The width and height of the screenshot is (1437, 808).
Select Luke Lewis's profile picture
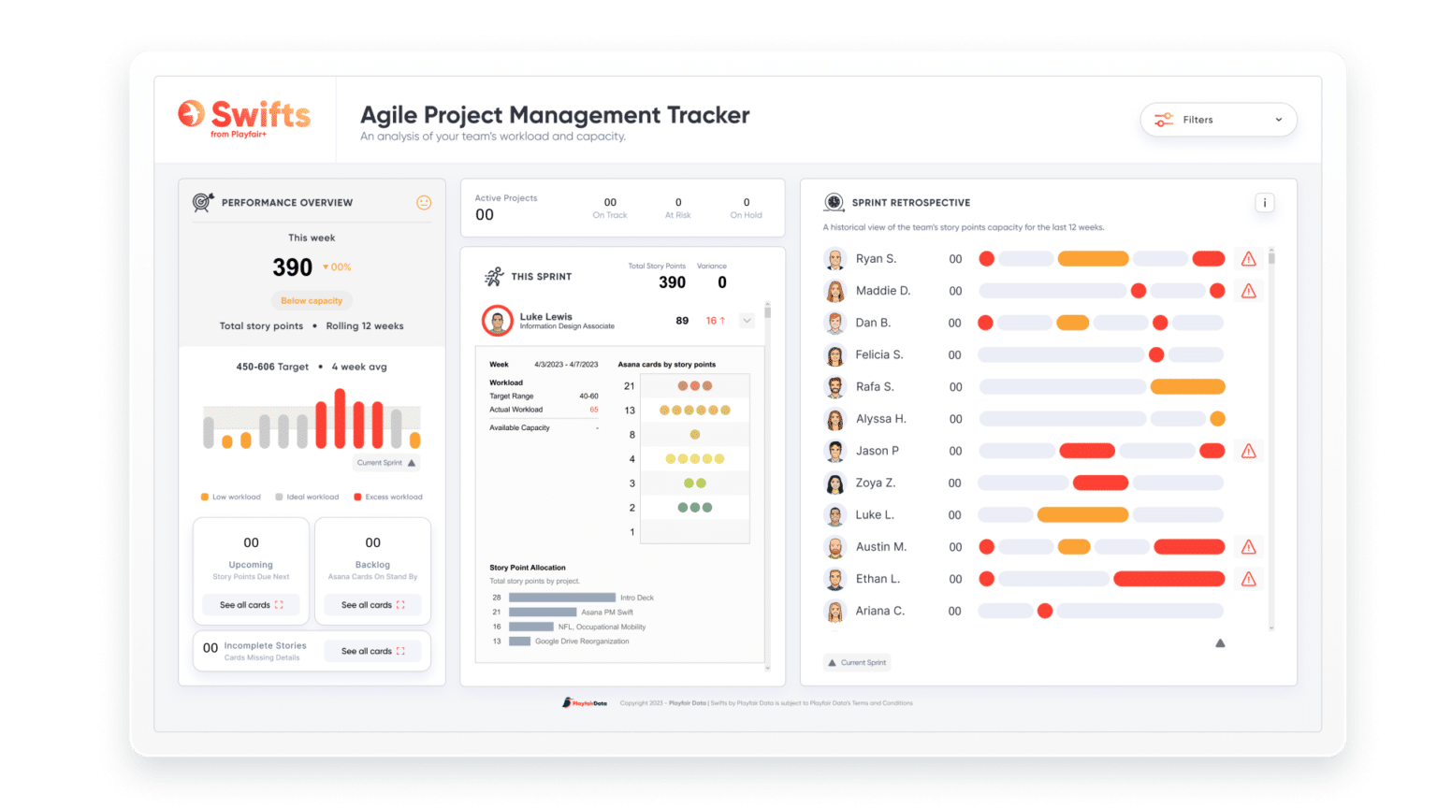pos(497,320)
